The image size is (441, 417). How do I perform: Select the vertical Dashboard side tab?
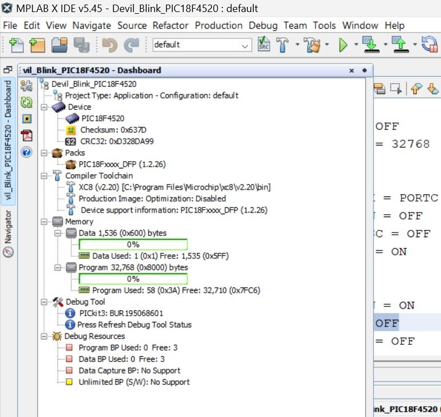pyautogui.click(x=8, y=140)
